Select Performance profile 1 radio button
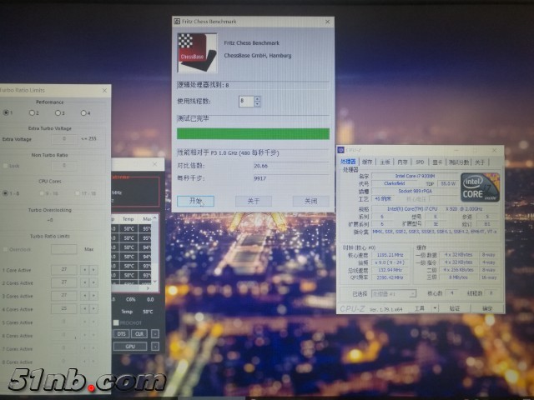Screen dimensions: 534x400 pyautogui.click(x=5, y=112)
